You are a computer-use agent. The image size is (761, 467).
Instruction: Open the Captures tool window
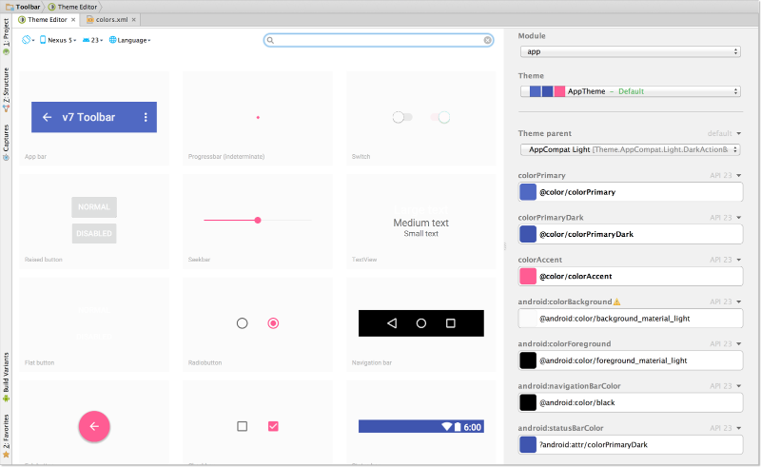(x=6, y=143)
